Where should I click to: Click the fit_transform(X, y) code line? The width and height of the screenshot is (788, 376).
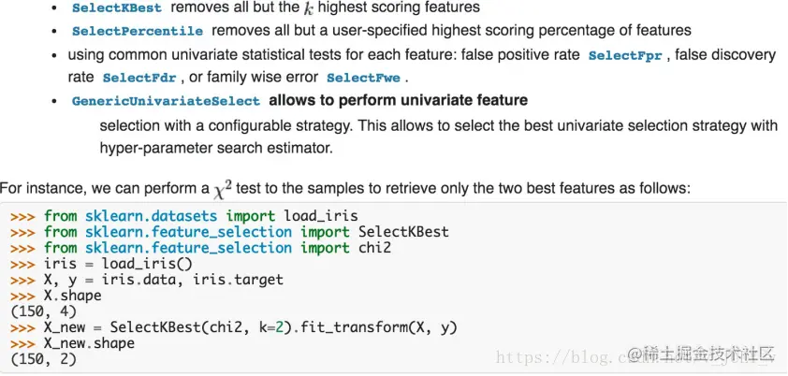point(234,327)
